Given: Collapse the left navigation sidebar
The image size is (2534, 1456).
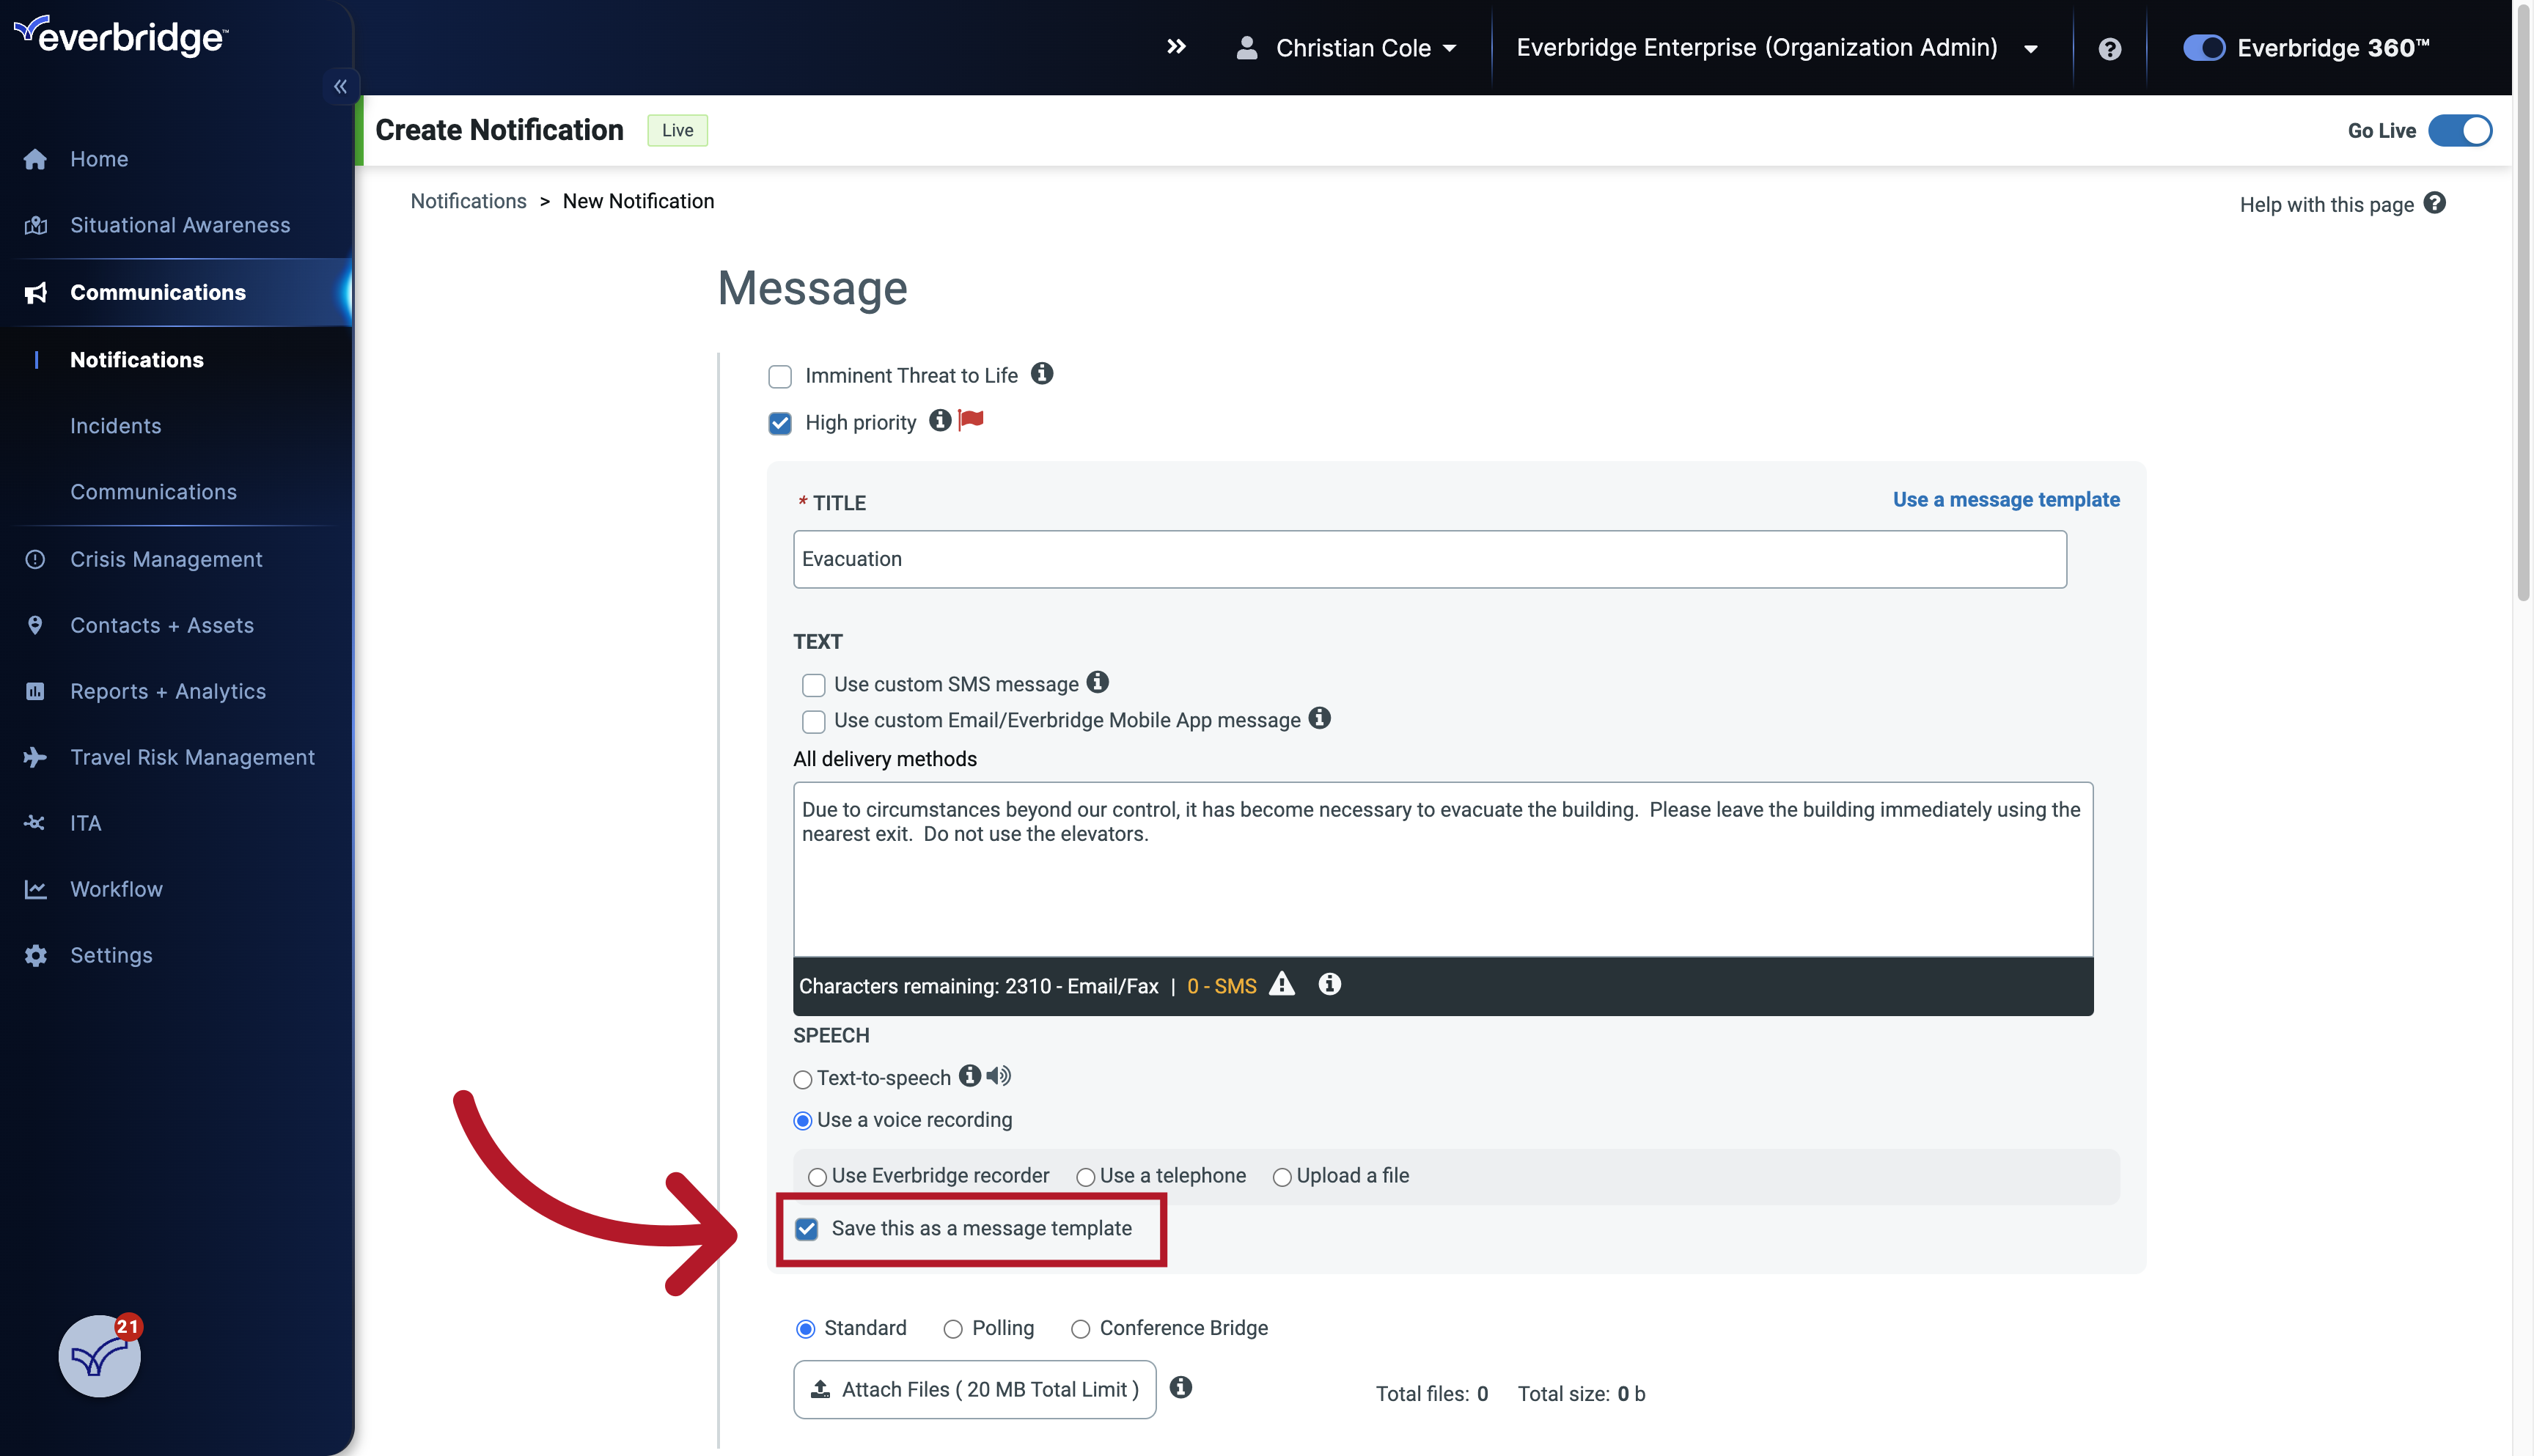Looking at the screenshot, I should tap(340, 86).
